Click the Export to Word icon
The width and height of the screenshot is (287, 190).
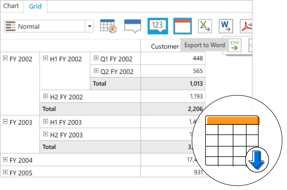coord(226,26)
